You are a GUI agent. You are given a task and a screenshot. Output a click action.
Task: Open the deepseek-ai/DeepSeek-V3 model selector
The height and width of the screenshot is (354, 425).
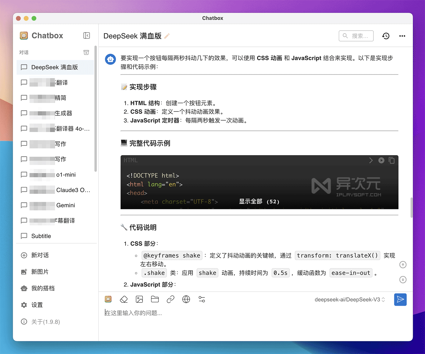click(x=350, y=299)
